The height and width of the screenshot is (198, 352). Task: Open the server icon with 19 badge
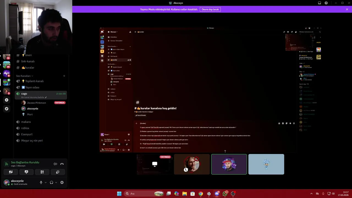tap(7, 56)
